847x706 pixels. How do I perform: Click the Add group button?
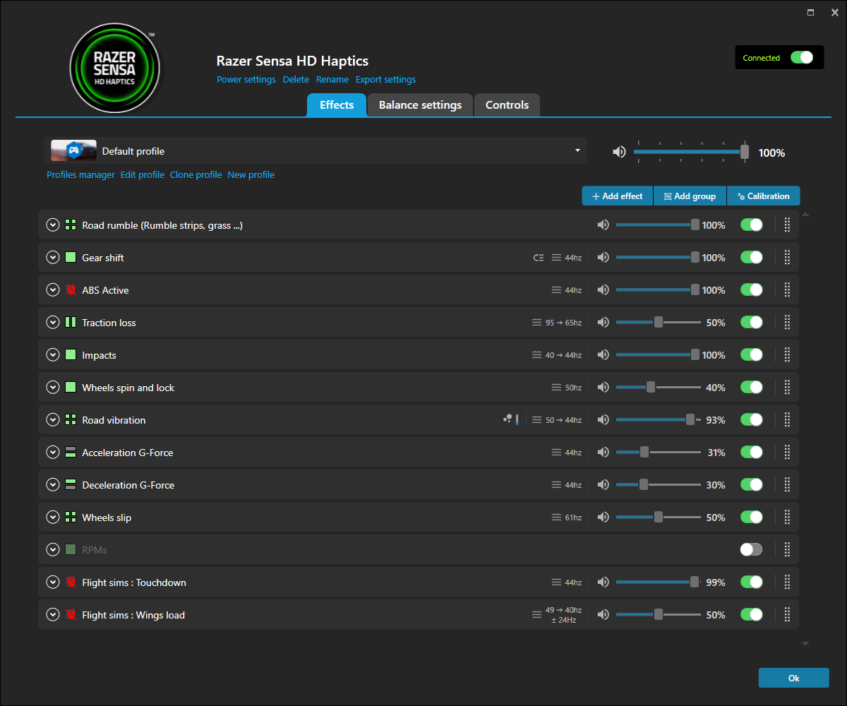pos(690,196)
